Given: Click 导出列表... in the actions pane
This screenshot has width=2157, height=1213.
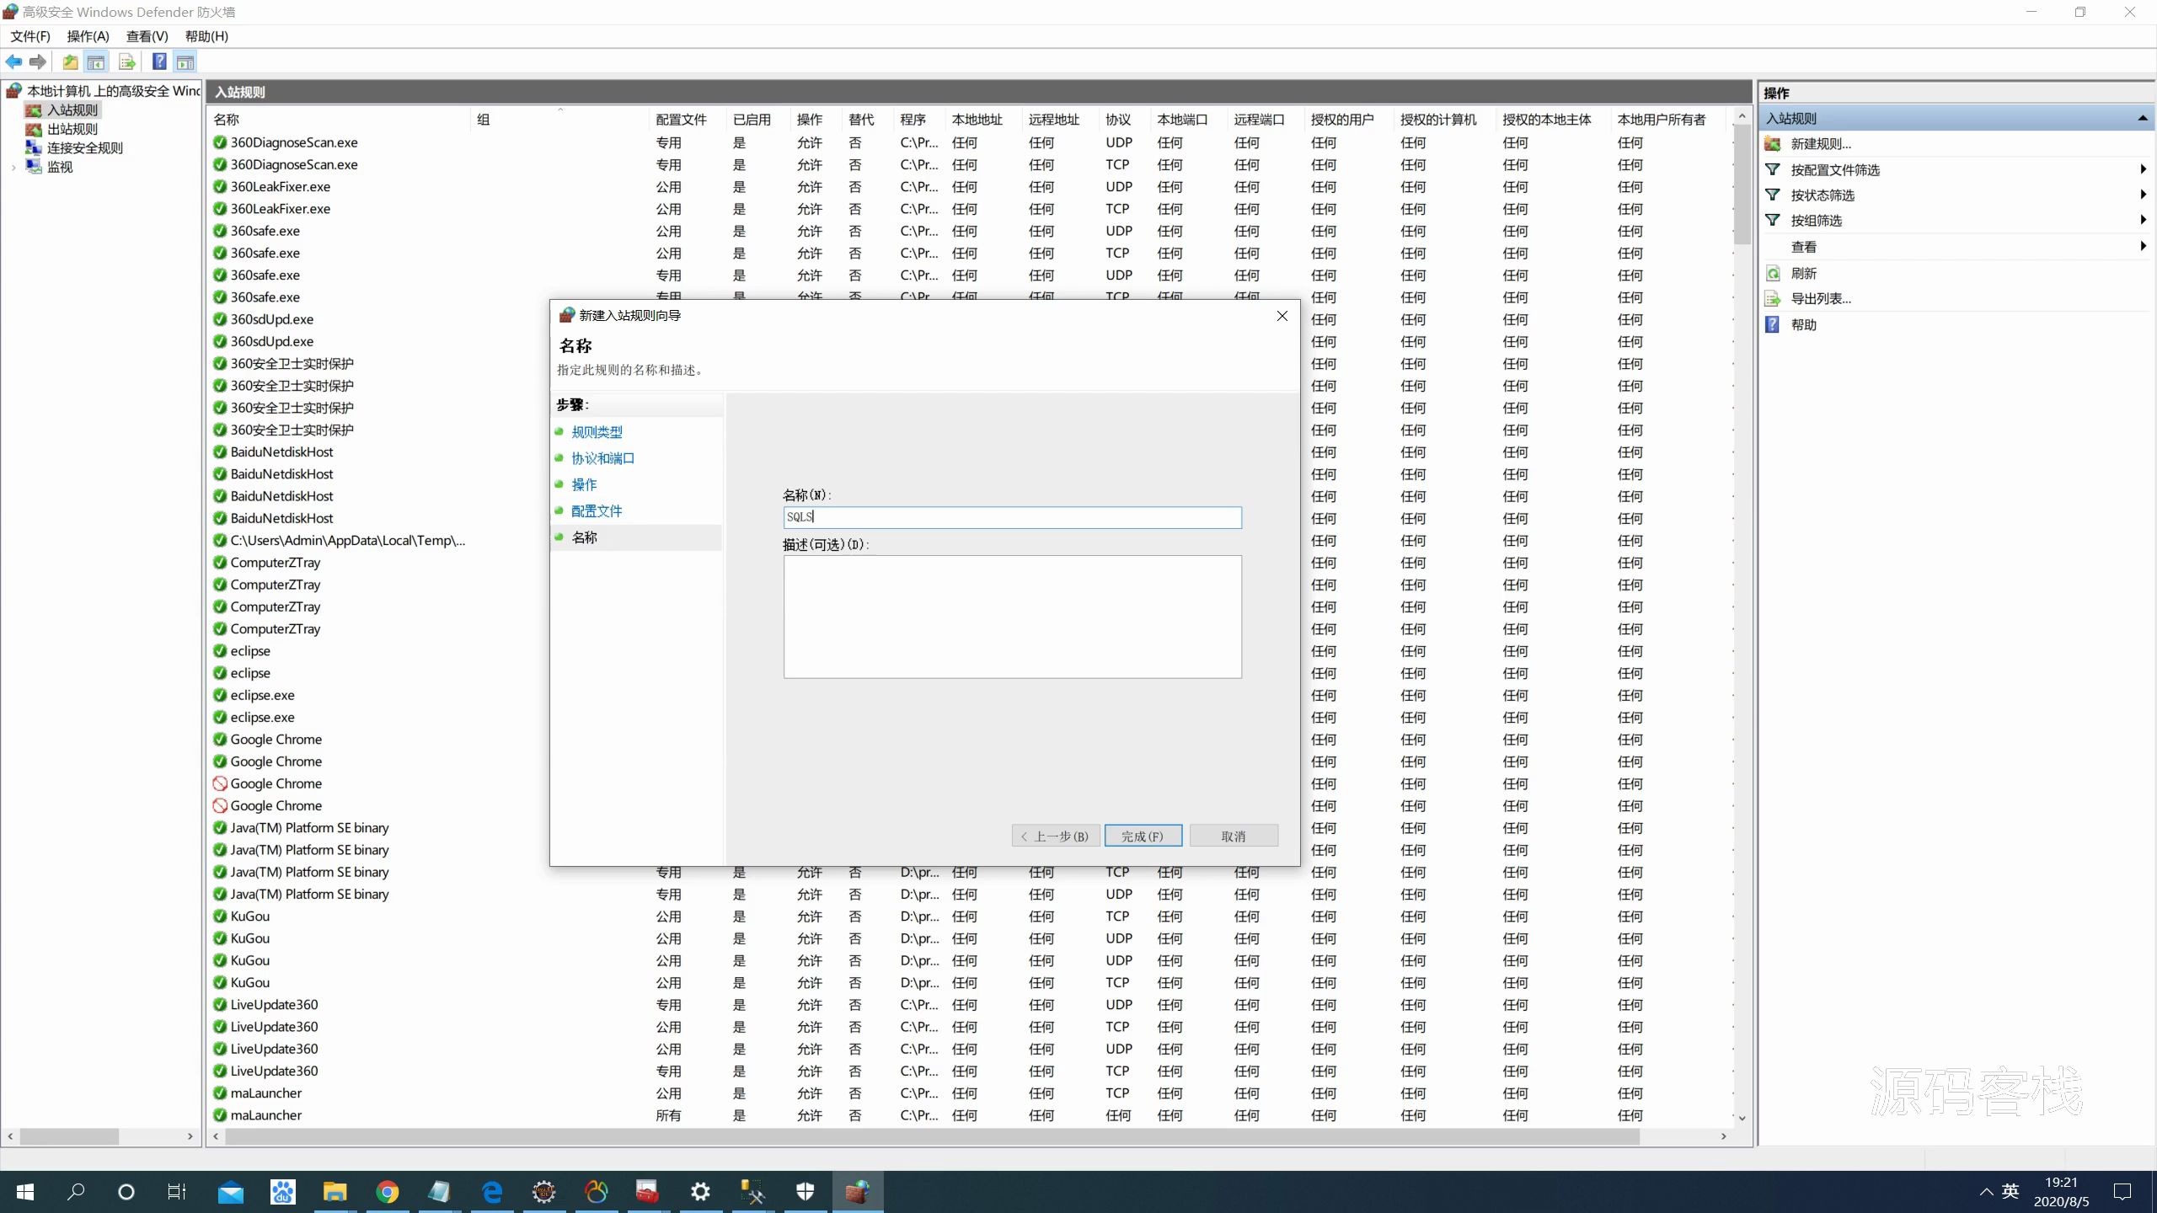Looking at the screenshot, I should [x=1821, y=298].
